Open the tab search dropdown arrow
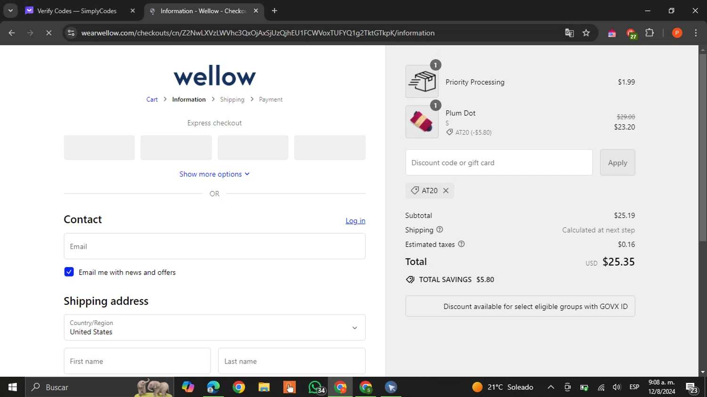Viewport: 707px width, 397px height. click(10, 10)
